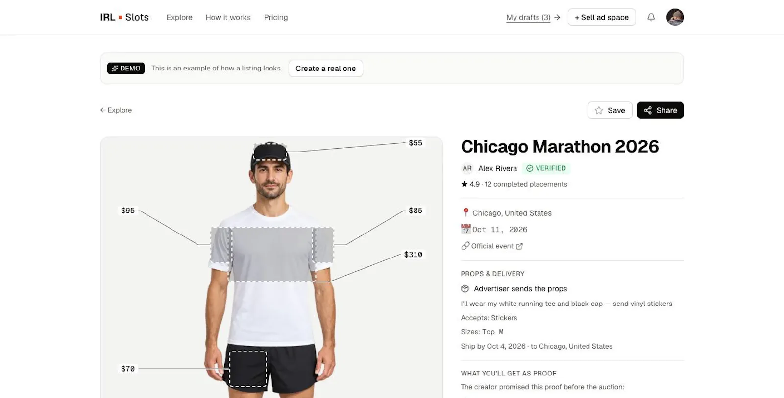The height and width of the screenshot is (398, 784).
Task: Open the Explore nav item
Action: click(x=179, y=17)
